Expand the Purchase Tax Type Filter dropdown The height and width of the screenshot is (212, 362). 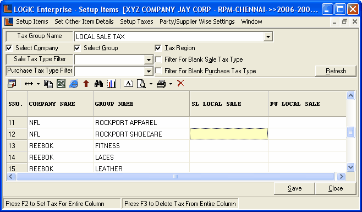[149, 71]
